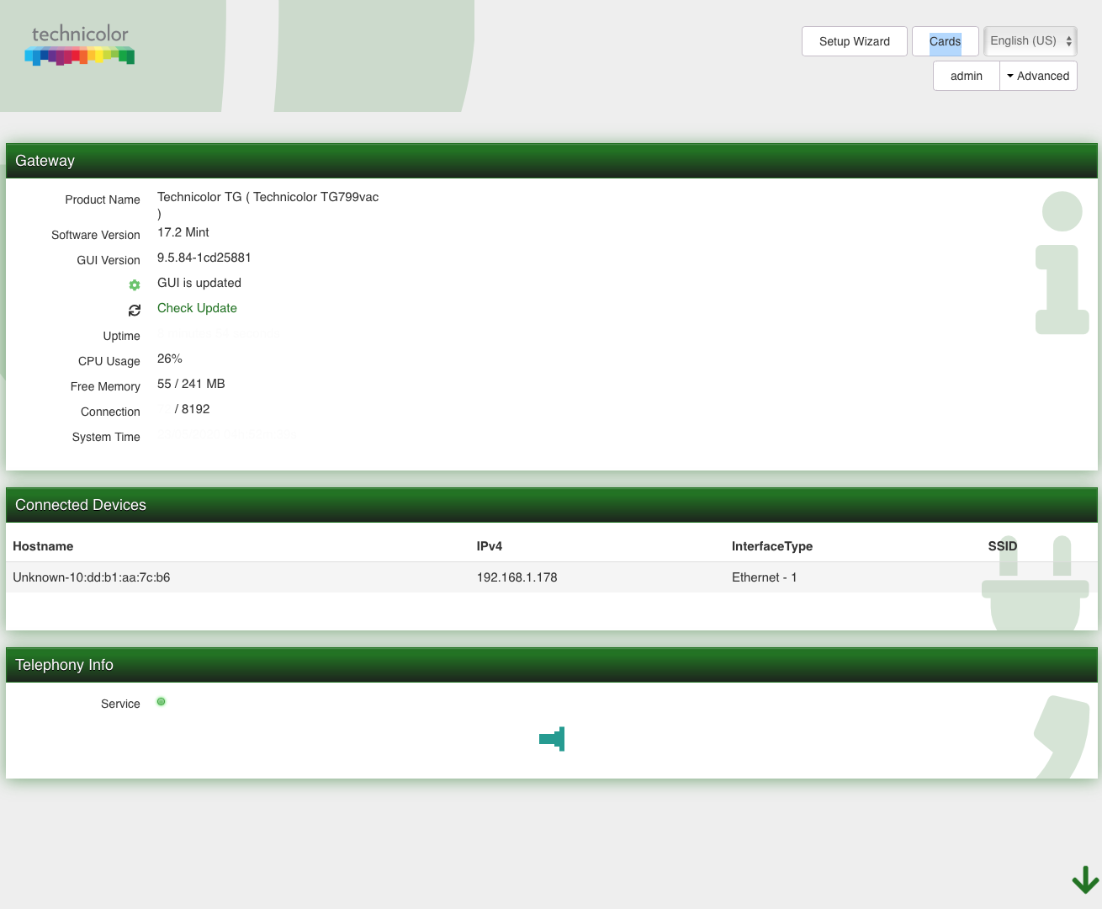The height and width of the screenshot is (909, 1102).
Task: Open the admin account menu
Action: 965,76
